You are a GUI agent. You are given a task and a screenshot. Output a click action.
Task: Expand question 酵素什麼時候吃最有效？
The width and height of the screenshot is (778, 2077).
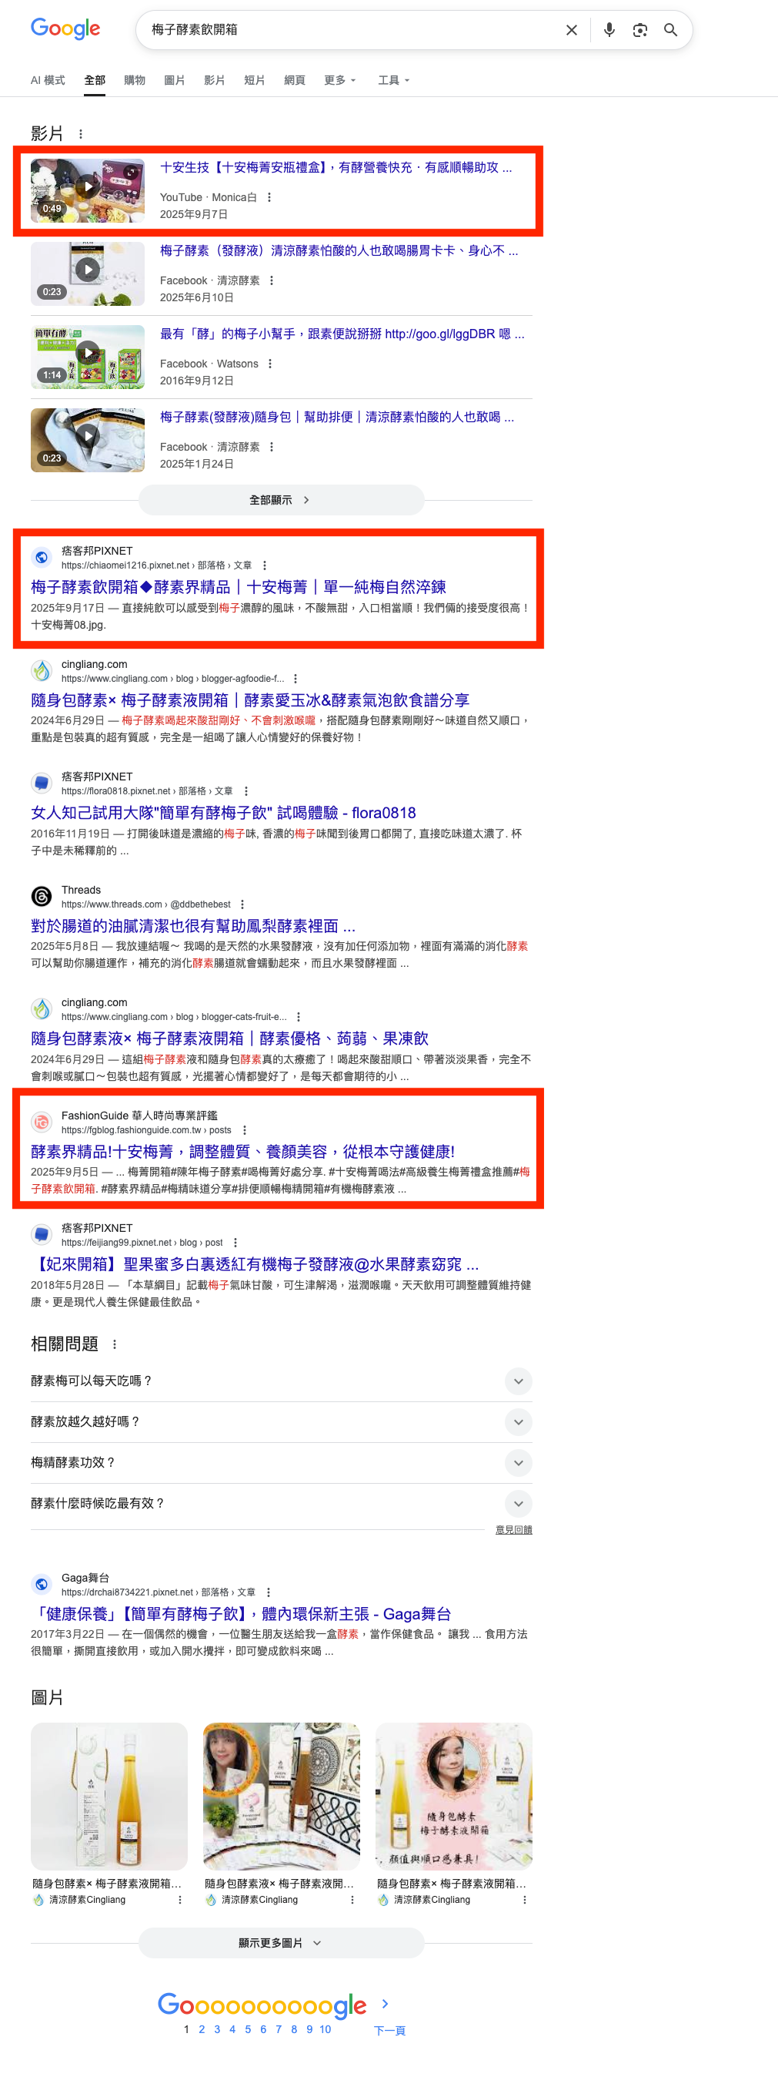point(281,1504)
